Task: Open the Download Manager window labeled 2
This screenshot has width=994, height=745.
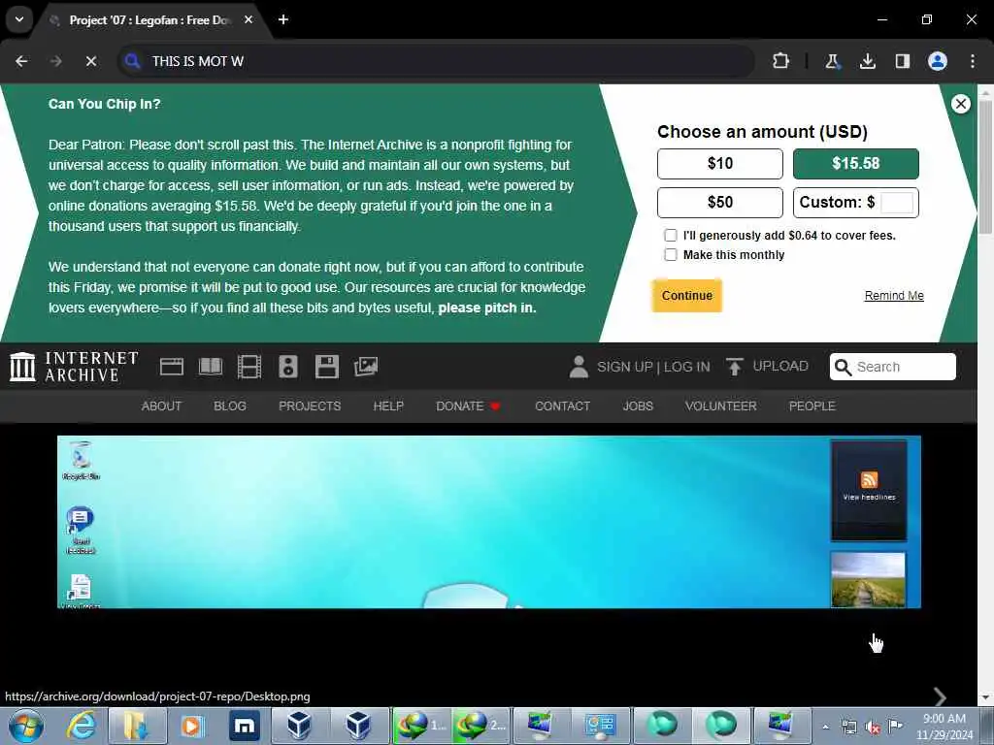Action: coord(480,726)
